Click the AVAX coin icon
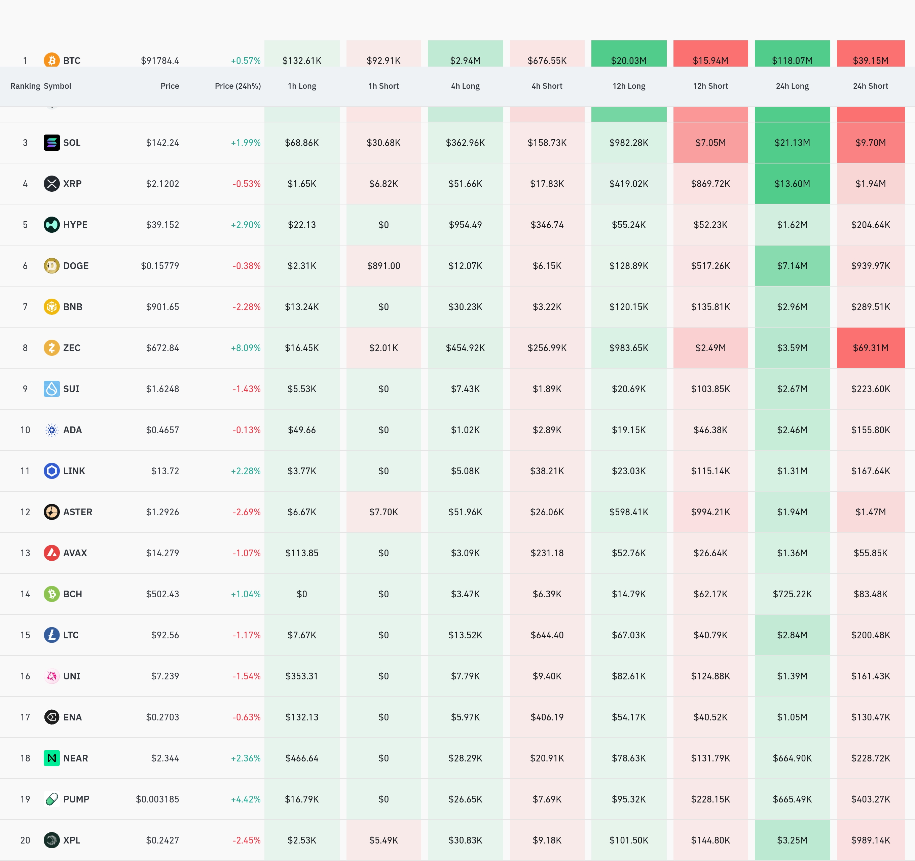 pyautogui.click(x=51, y=553)
